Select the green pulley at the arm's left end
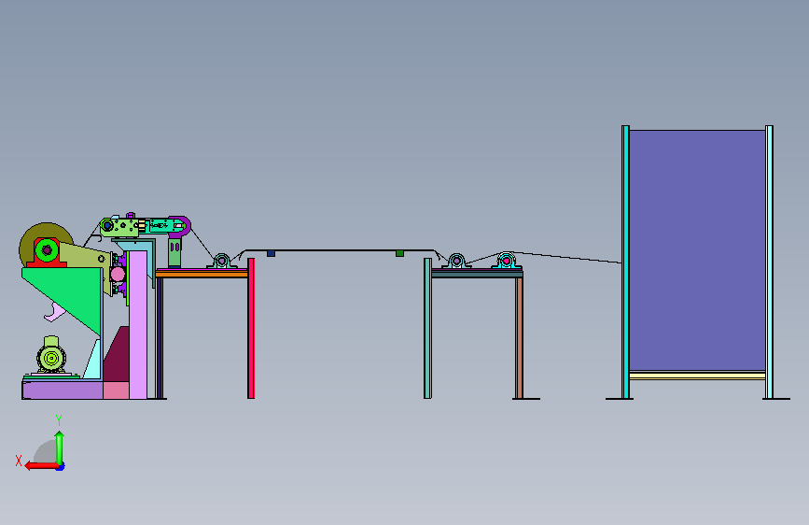Viewport: 809px width, 525px height. [x=106, y=226]
